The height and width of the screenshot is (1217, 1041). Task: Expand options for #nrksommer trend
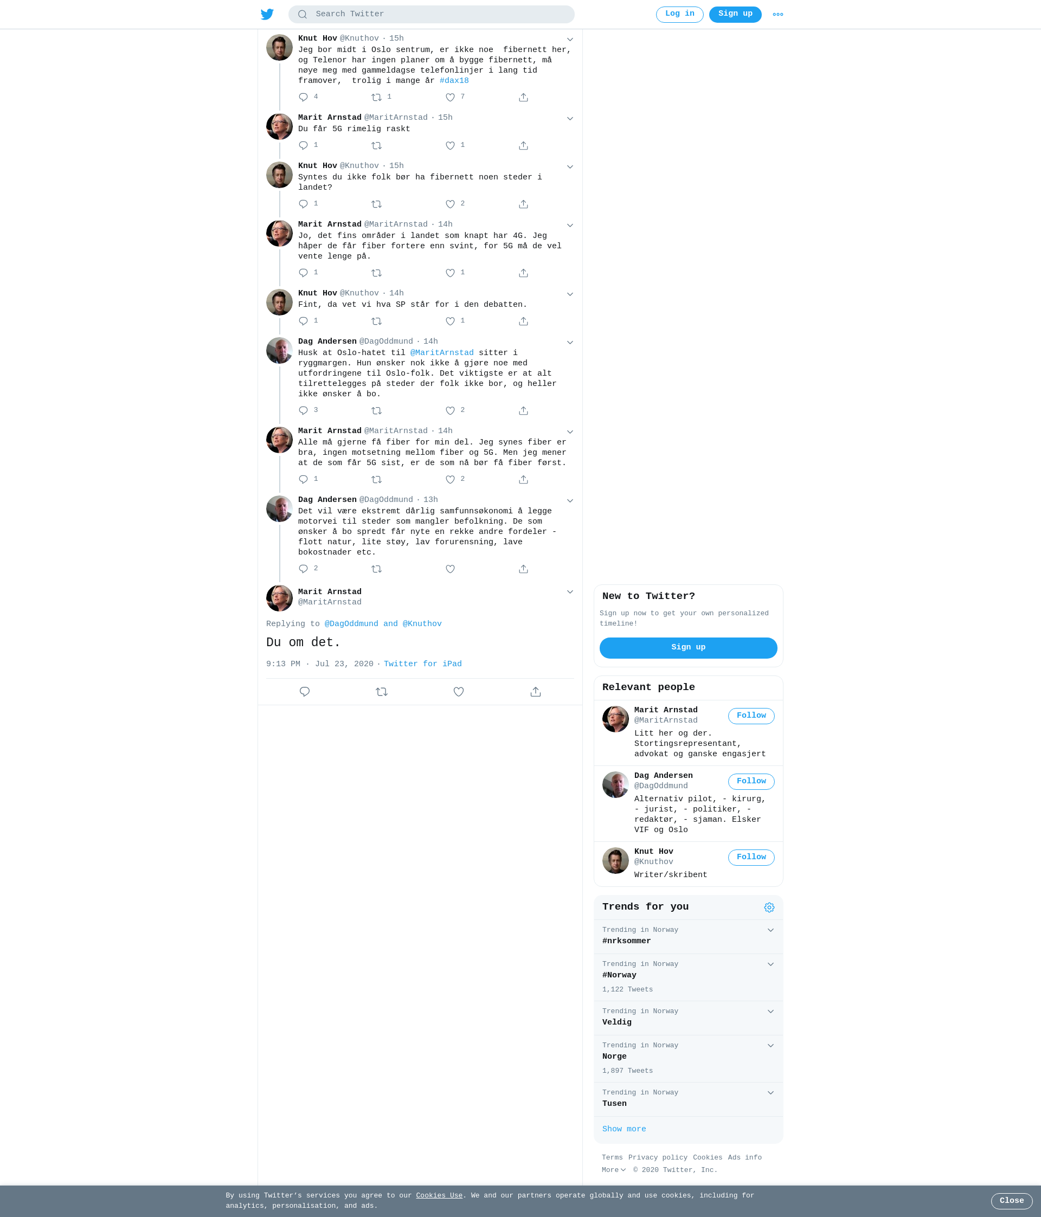tap(770, 930)
